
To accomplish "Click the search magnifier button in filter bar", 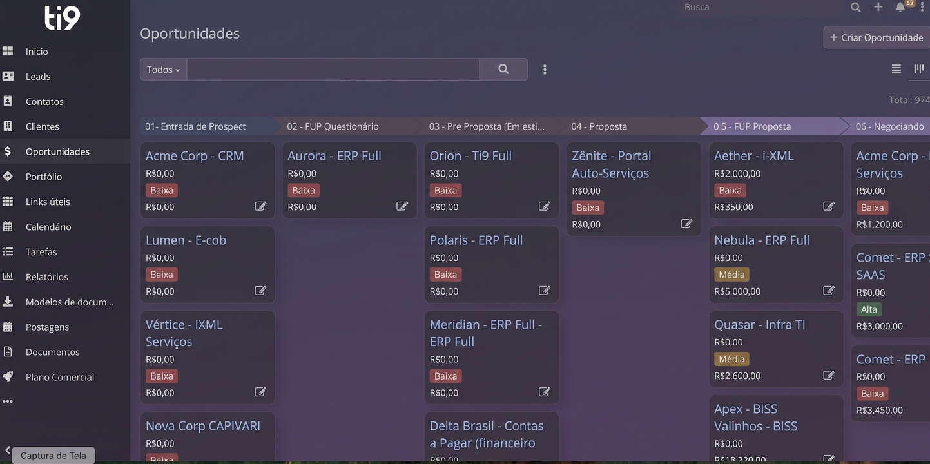I will [503, 70].
